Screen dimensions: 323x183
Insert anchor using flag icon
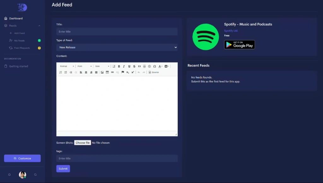123,72
